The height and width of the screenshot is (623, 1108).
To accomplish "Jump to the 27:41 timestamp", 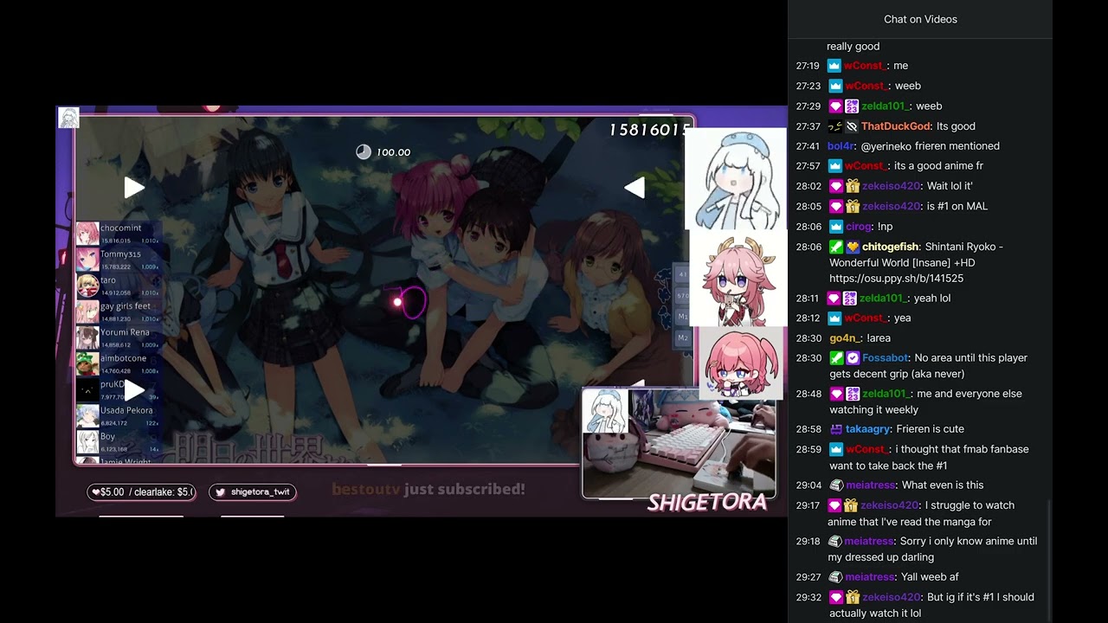I will tap(808, 146).
